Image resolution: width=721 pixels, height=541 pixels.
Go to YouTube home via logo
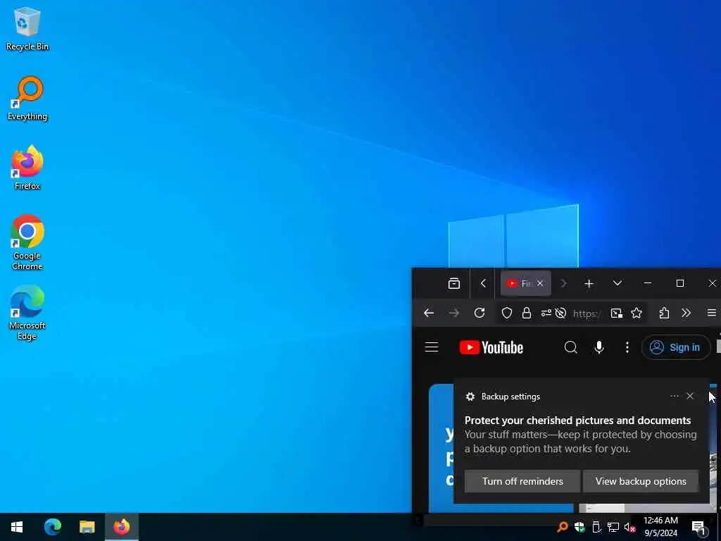491,347
